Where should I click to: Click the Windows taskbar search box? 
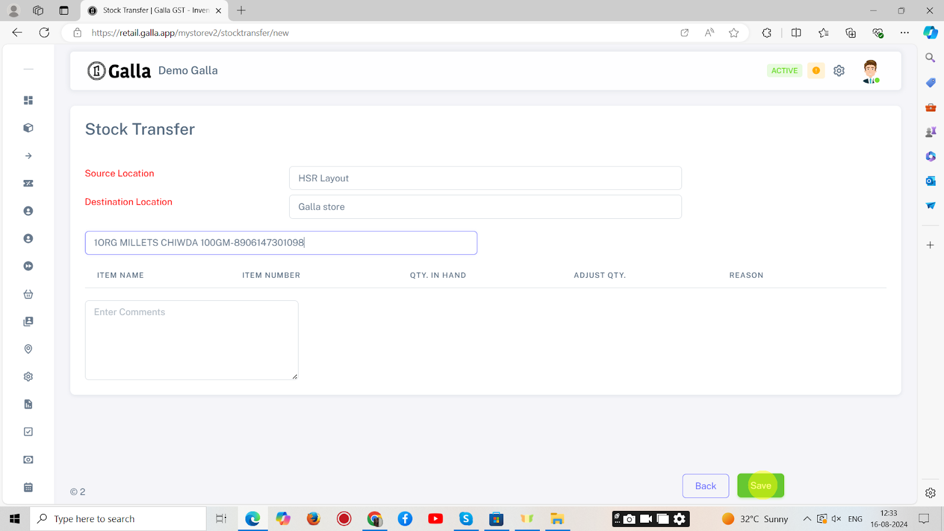pyautogui.click(x=118, y=519)
